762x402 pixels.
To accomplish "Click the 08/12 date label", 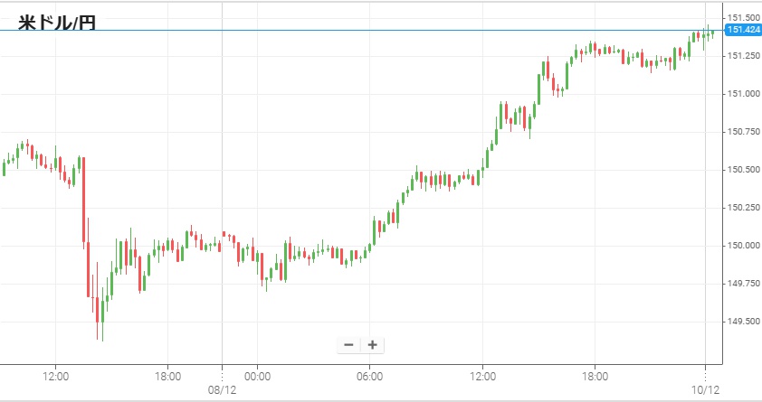I will click(x=222, y=389).
